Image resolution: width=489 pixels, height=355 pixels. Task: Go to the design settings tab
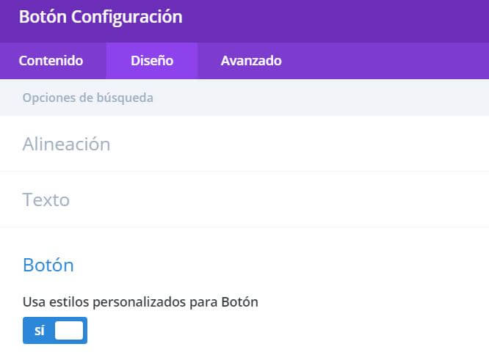point(152,61)
